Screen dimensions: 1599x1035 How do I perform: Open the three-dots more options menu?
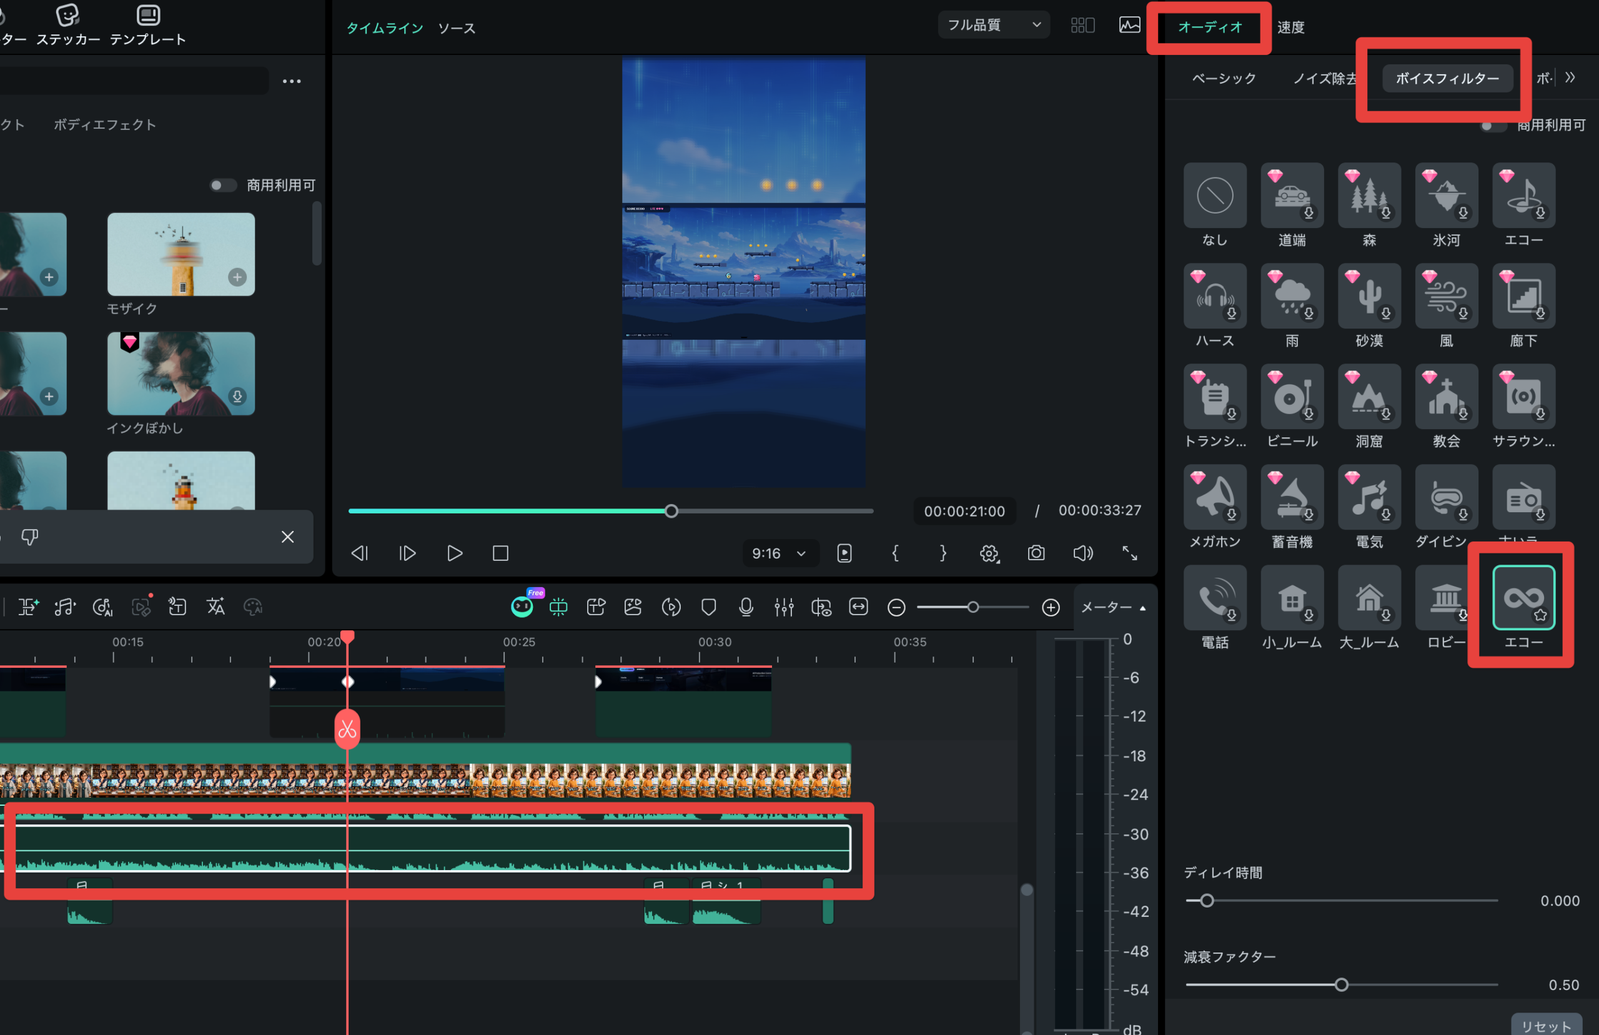291,81
